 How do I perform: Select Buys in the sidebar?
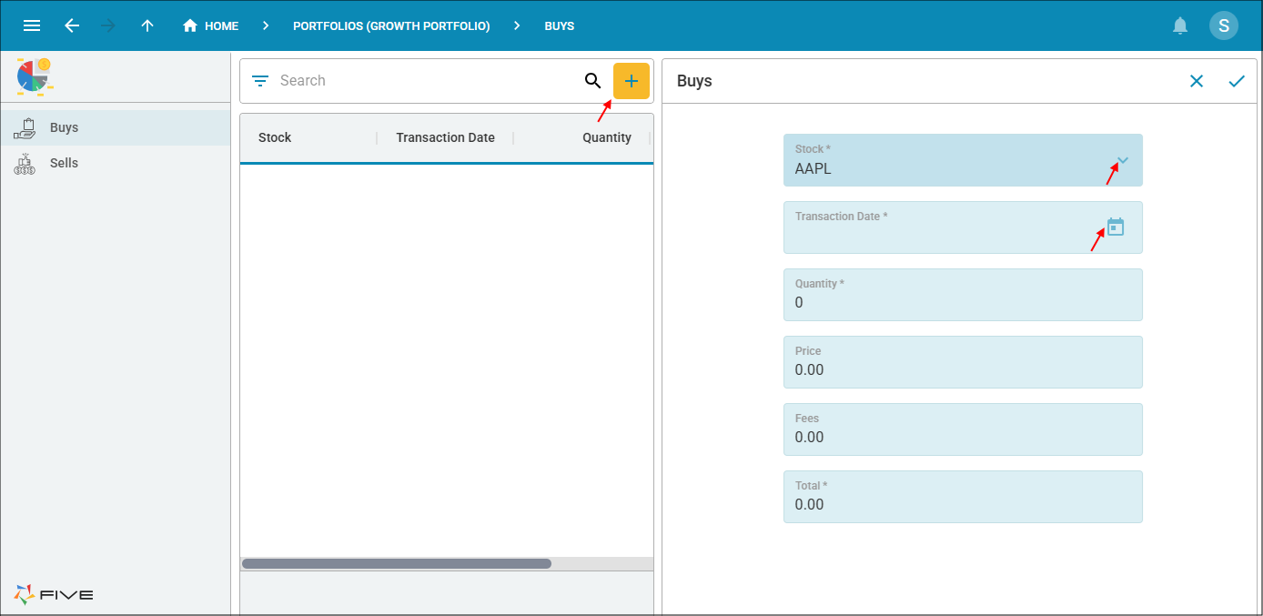(64, 127)
